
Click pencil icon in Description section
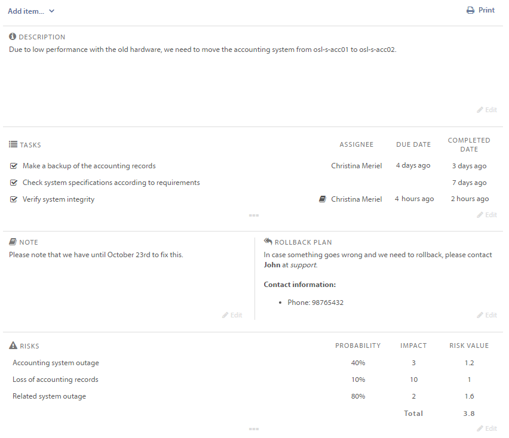tap(480, 110)
